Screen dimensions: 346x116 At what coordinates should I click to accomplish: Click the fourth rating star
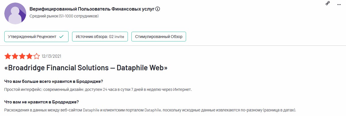pos(29,56)
